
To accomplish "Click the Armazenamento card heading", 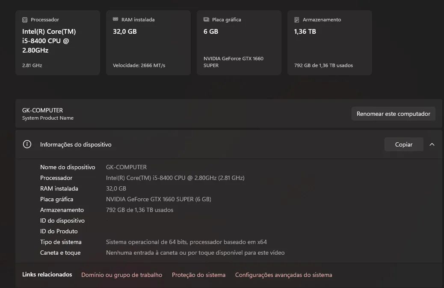I will 322,20.
